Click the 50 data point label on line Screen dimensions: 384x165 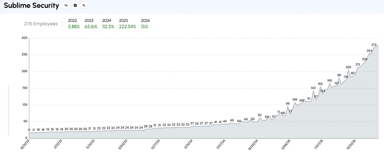pos(253,119)
